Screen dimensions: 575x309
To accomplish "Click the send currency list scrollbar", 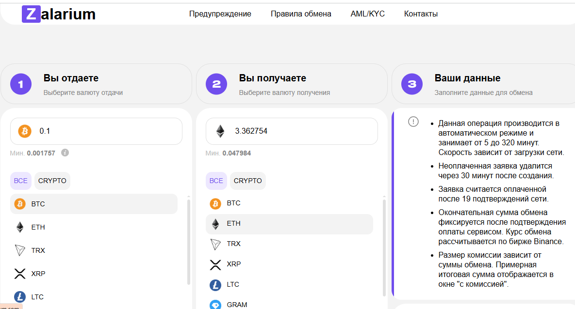I will coord(188,242).
